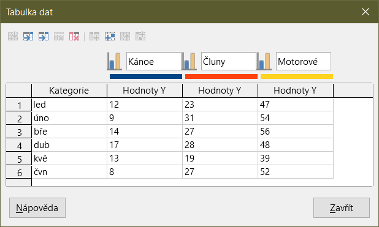Click the Move Series Right toolbar icon
This screenshot has width=379, height=227.
click(x=110, y=36)
